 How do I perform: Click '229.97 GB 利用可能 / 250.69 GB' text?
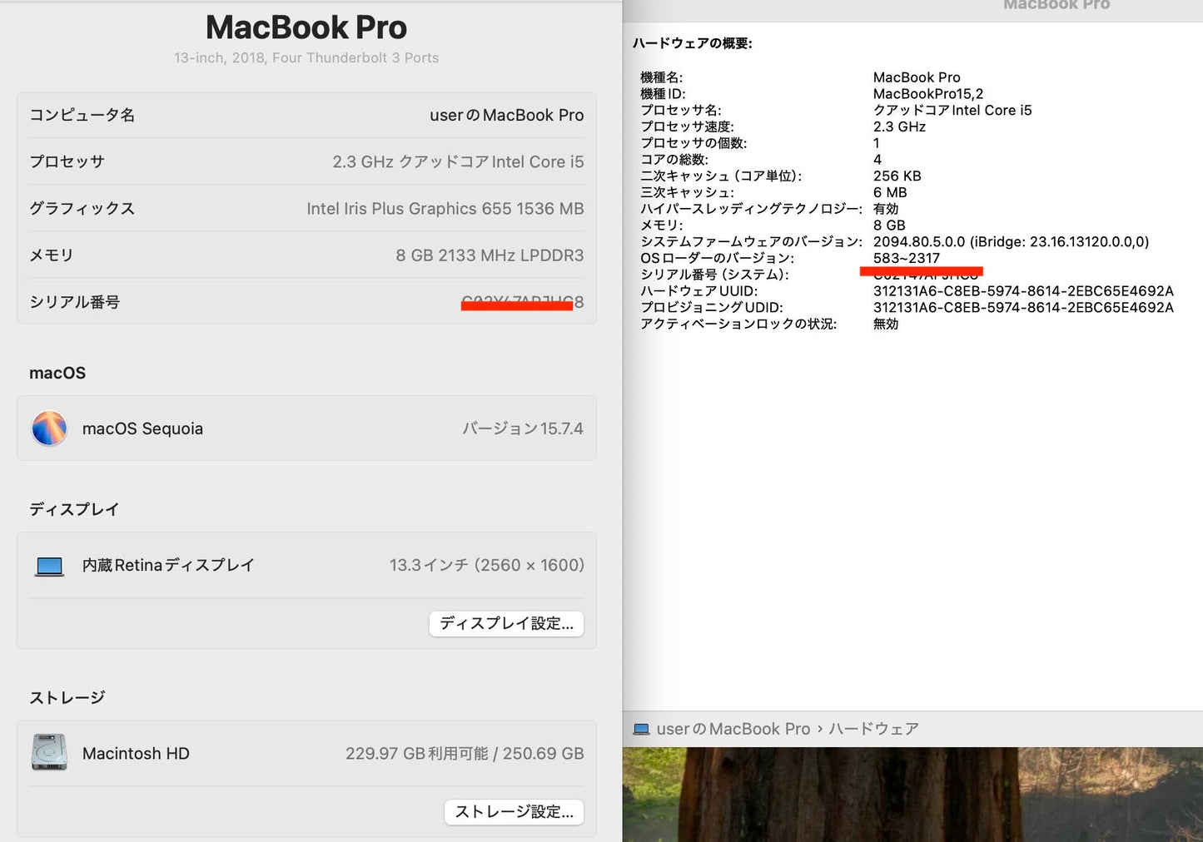point(465,753)
